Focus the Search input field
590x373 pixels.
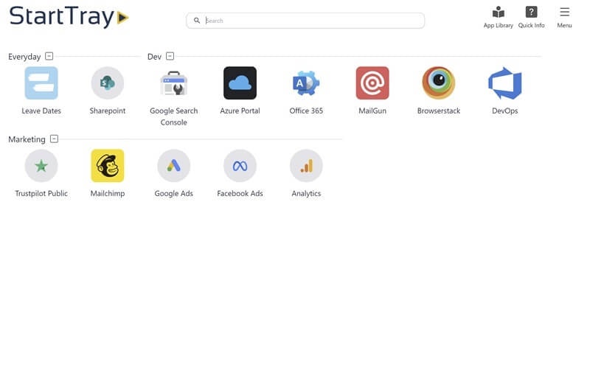coord(305,21)
